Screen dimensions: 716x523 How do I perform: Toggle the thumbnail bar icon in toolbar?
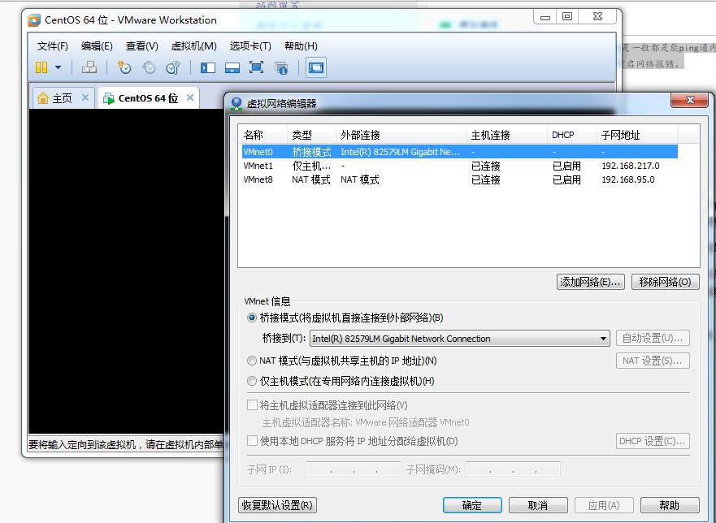[x=232, y=68]
